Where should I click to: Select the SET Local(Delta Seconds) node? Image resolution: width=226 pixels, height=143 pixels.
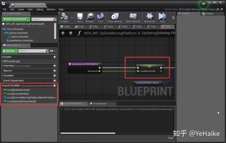coord(149,69)
